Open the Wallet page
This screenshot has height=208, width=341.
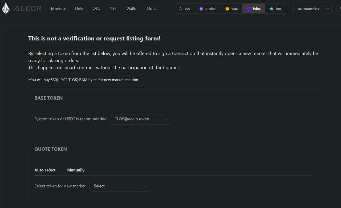pos(132,9)
